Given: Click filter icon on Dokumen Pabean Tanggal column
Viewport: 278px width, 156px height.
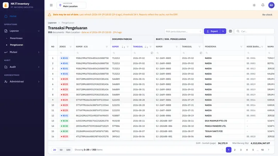Looking at the screenshot, I should 151,47.
